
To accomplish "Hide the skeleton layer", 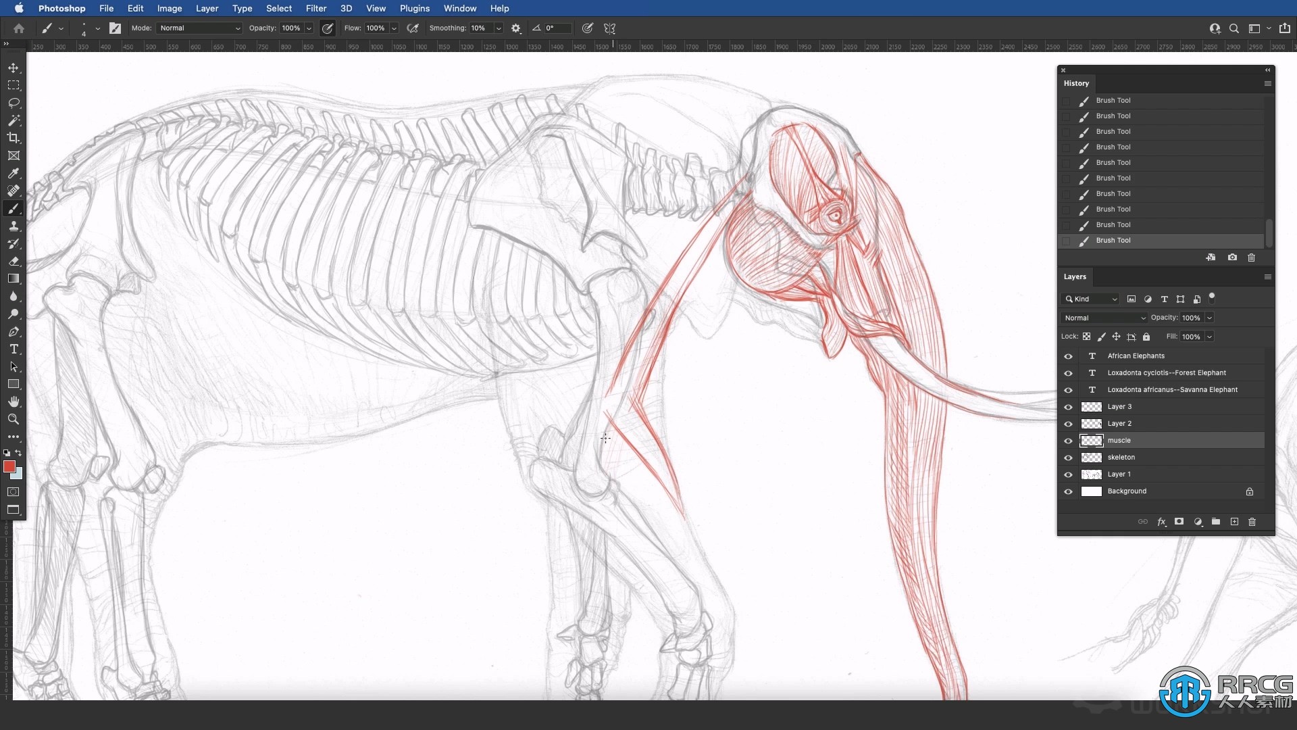I will point(1068,458).
